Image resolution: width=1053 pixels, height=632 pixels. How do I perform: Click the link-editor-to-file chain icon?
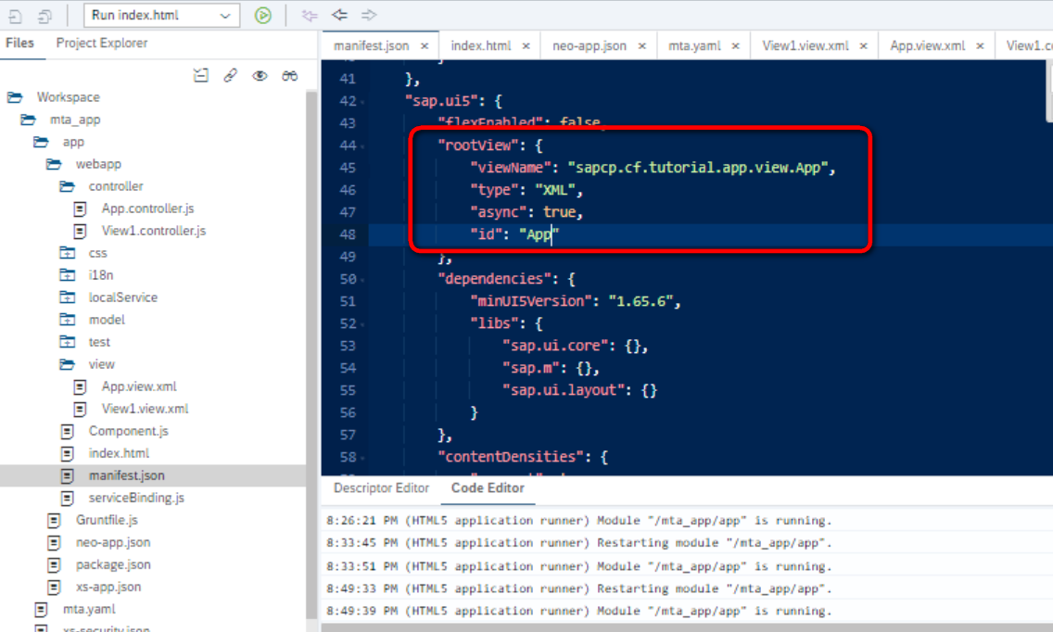(230, 75)
